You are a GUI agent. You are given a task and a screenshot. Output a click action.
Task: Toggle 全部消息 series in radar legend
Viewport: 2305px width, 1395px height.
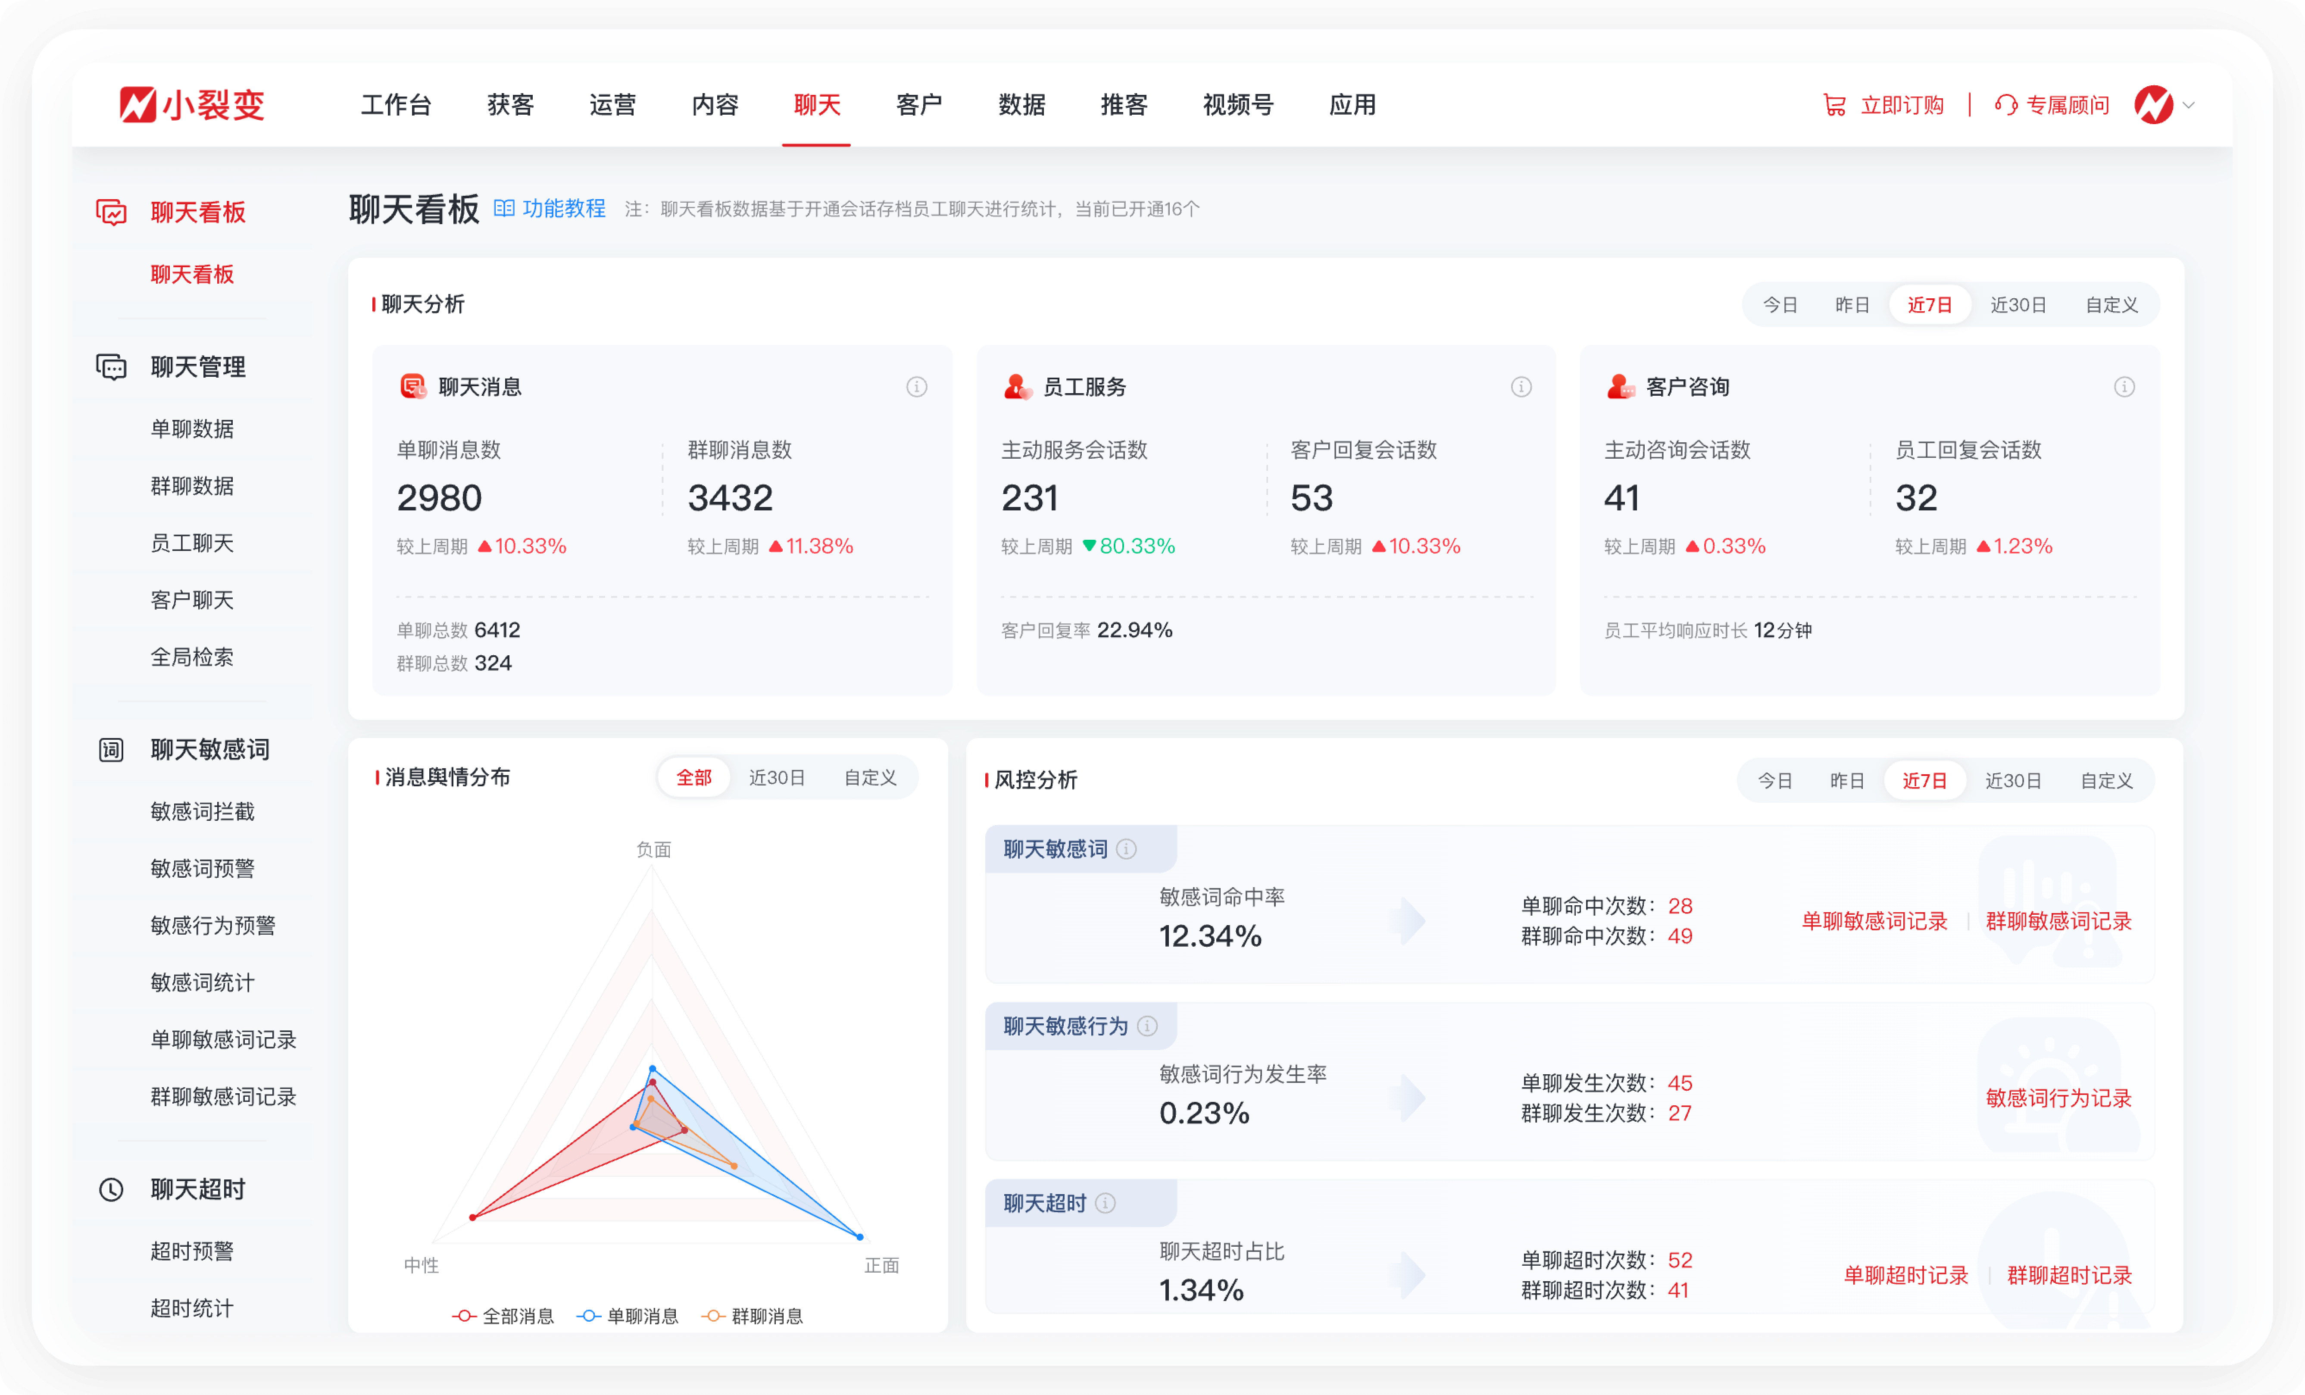tap(503, 1316)
